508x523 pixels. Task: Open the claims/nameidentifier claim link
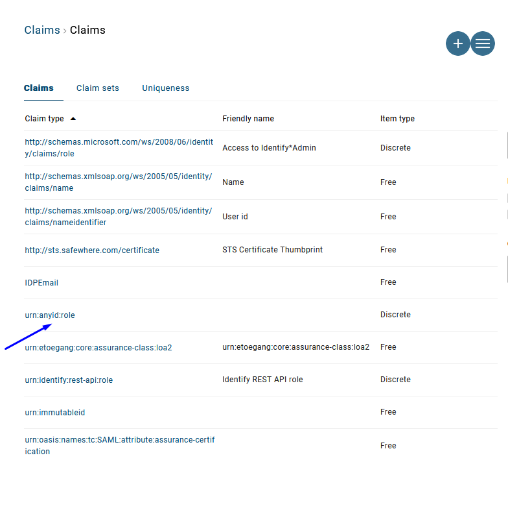point(118,217)
